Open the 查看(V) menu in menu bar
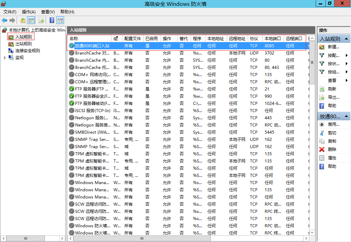Viewport: 351px width, 242px height. tap(48, 12)
